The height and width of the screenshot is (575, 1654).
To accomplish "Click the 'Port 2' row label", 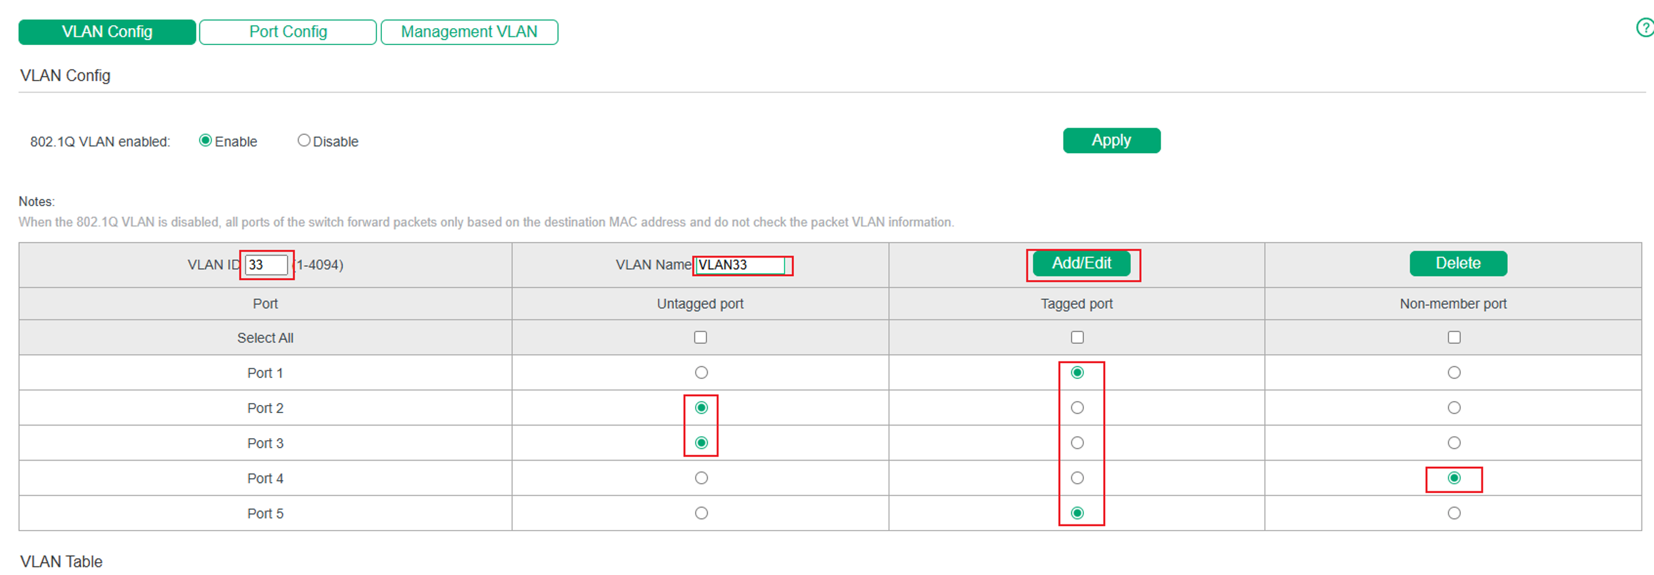I will pos(265,409).
